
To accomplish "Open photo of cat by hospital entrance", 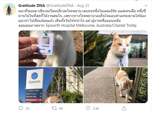I will pyautogui.click(x=116, y=48).
